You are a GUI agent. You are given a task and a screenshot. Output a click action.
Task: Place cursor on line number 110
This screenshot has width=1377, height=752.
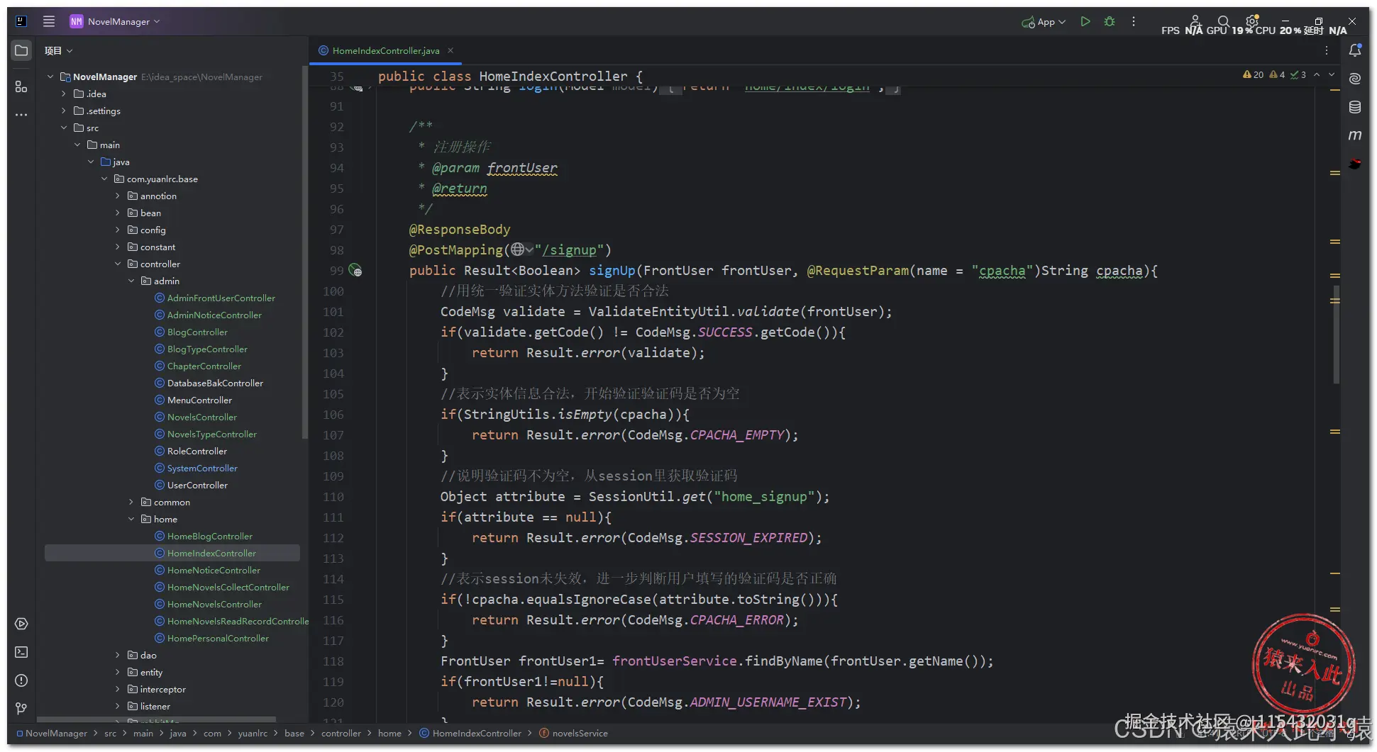pos(333,497)
